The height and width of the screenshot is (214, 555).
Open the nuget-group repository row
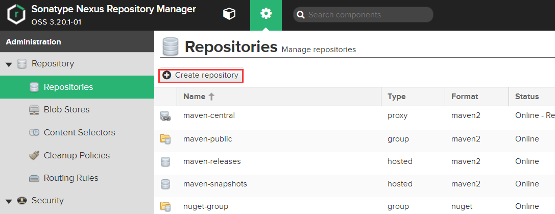[x=355, y=206]
